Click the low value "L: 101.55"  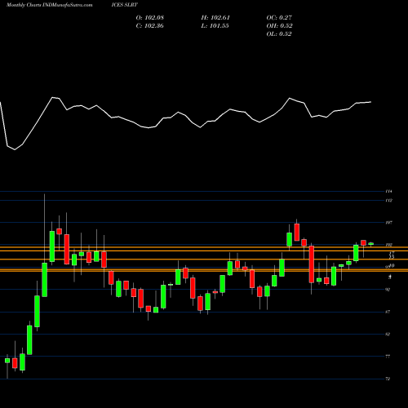click(x=215, y=26)
